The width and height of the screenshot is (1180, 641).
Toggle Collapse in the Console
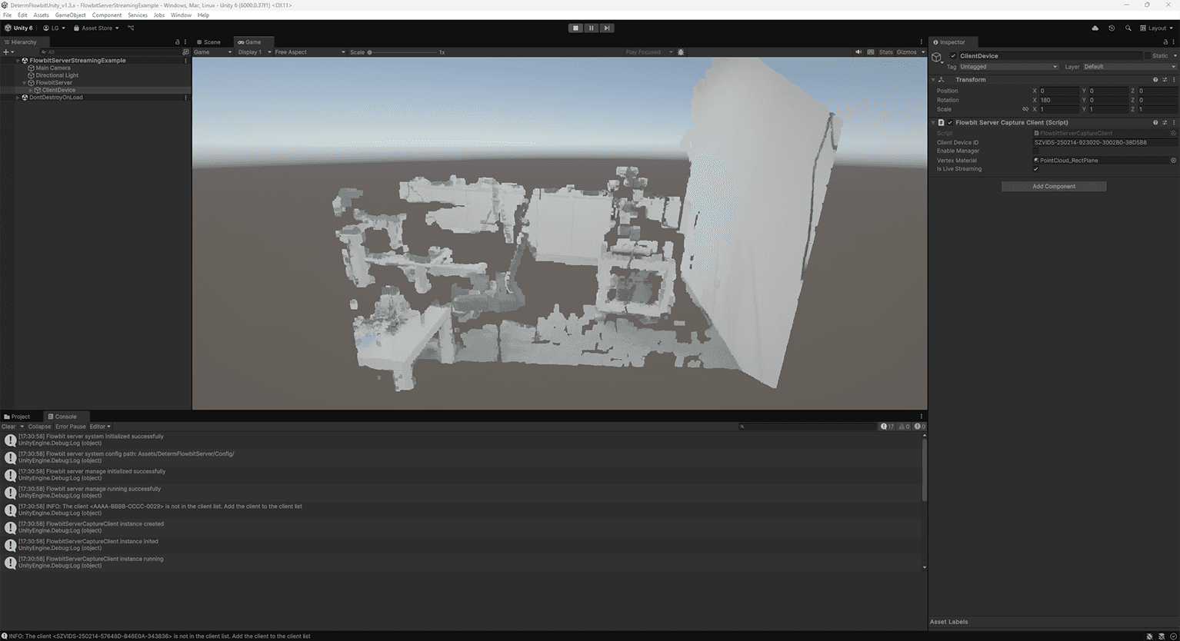(x=39, y=427)
